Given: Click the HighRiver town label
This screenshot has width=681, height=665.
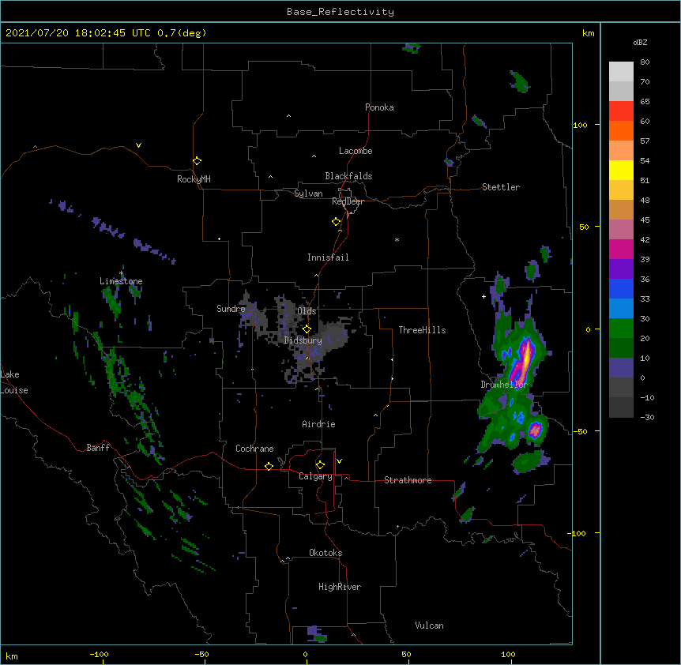Looking at the screenshot, I should (340, 587).
